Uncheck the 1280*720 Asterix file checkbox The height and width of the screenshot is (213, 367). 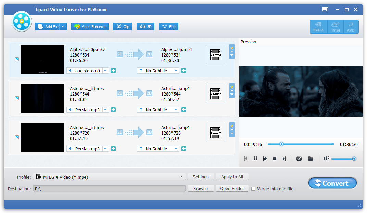coord(17,137)
